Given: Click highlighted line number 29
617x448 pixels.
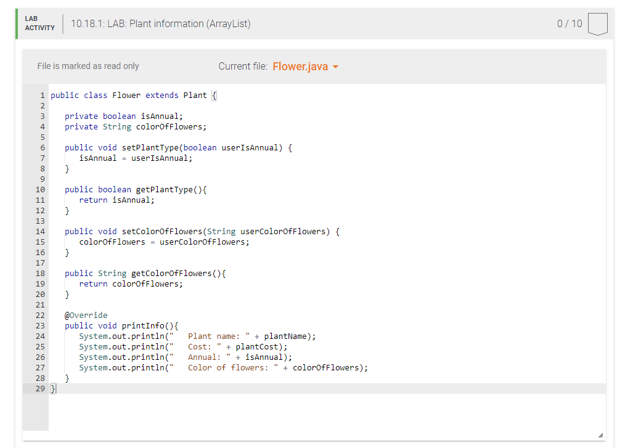Looking at the screenshot, I should 40,388.
